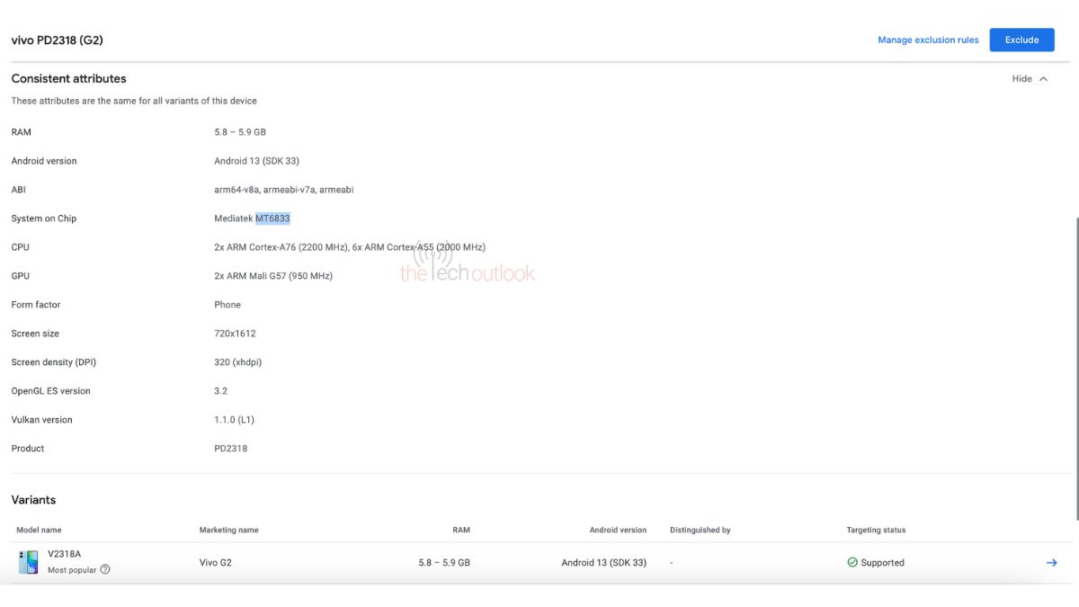This screenshot has width=1079, height=607.
Task: Click the GPU value ARM Mali G57
Action: tap(273, 276)
